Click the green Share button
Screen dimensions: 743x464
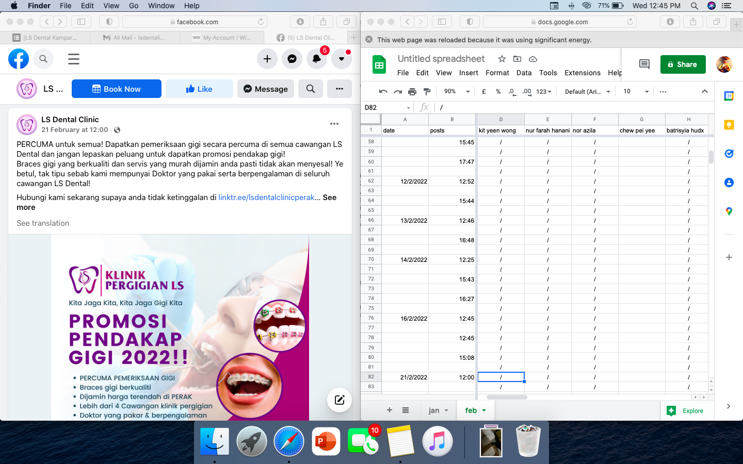(x=683, y=64)
